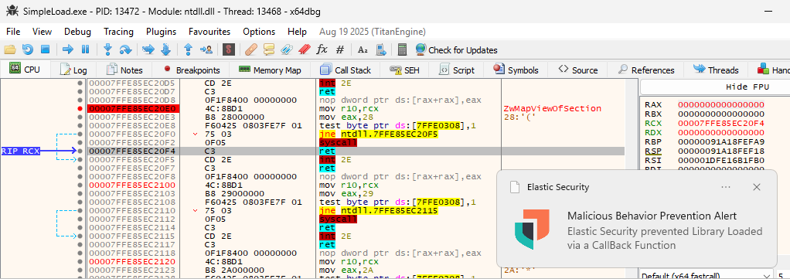Switch to the Call Stack tab
The height and width of the screenshot is (279, 790).
point(346,70)
